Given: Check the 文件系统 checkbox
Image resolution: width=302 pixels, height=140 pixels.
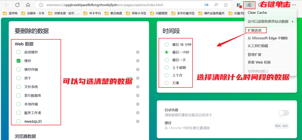Looking at the screenshot, I should [19, 87].
